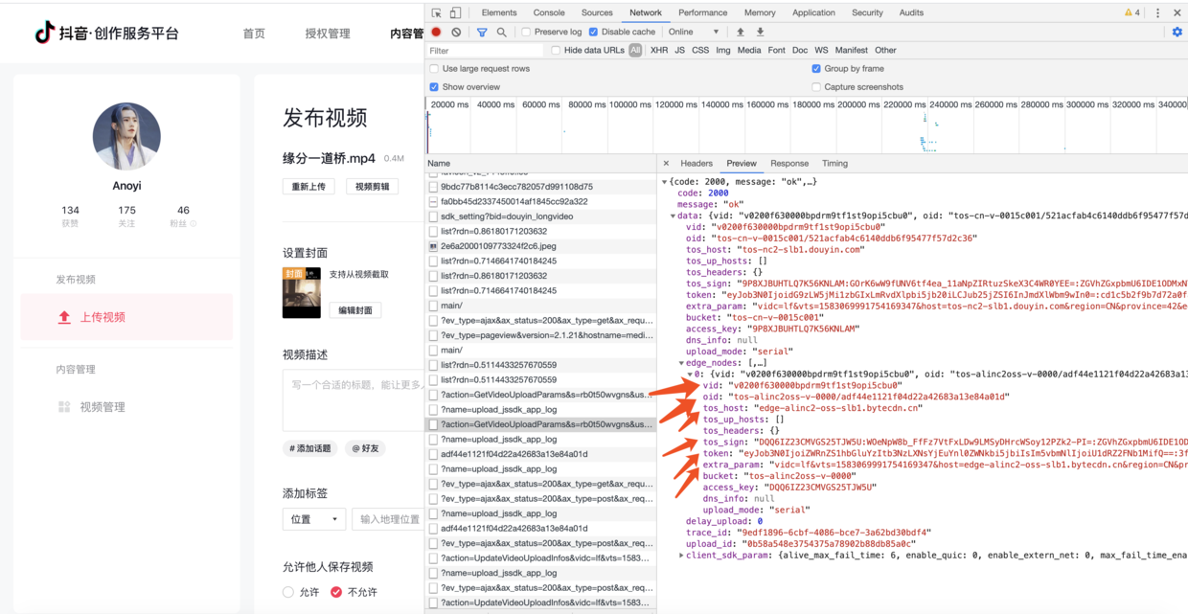Import HAR file with upload arrow
This screenshot has width=1188, height=614.
click(x=740, y=32)
